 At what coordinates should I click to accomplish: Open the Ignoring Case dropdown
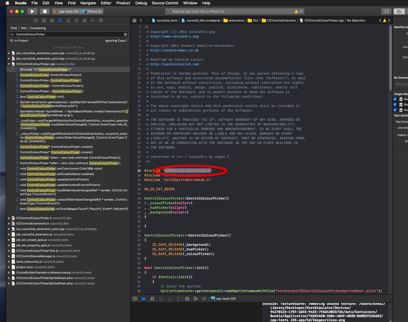pos(116,41)
